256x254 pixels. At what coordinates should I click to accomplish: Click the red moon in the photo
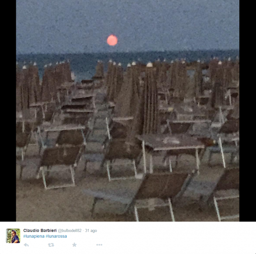112,40
